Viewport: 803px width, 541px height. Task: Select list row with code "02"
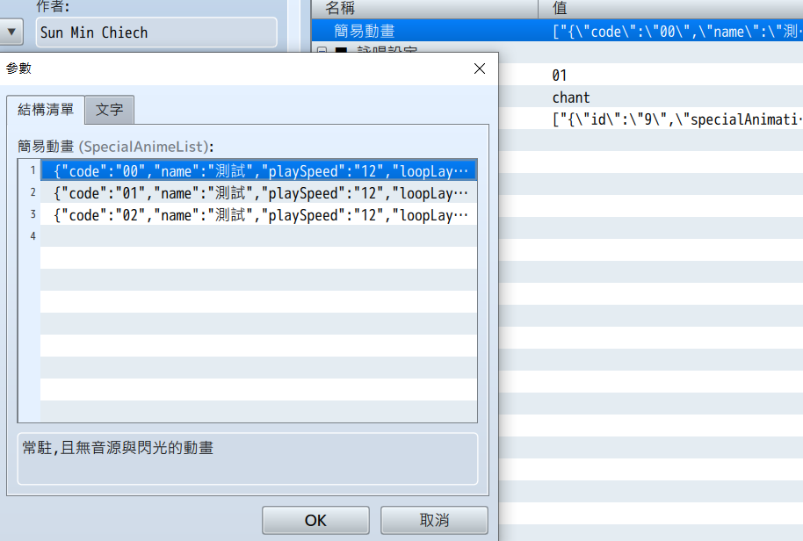click(258, 215)
